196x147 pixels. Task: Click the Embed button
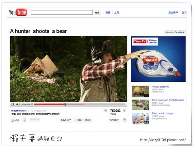[114, 120]
